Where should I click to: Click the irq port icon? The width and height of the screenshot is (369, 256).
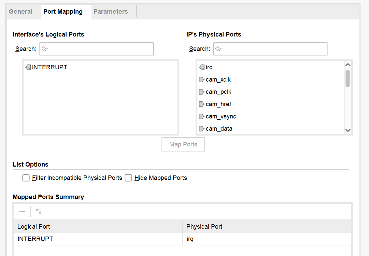(x=202, y=67)
